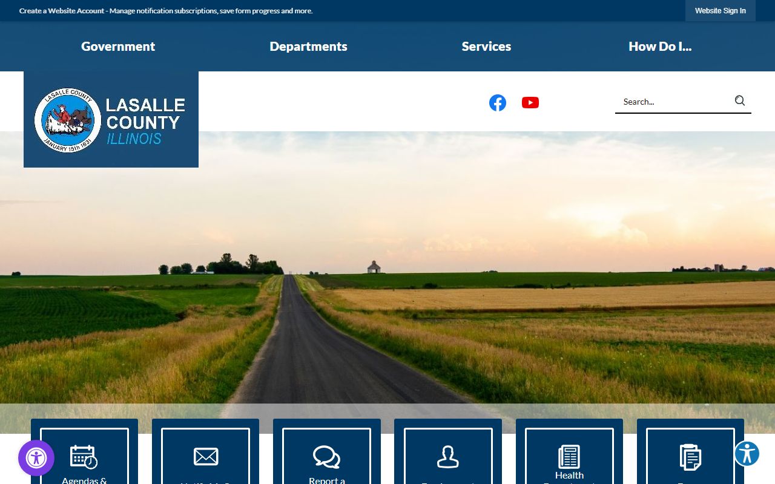Screen dimensions: 775x484
Task: Click the Website Sign In button
Action: pos(721,11)
